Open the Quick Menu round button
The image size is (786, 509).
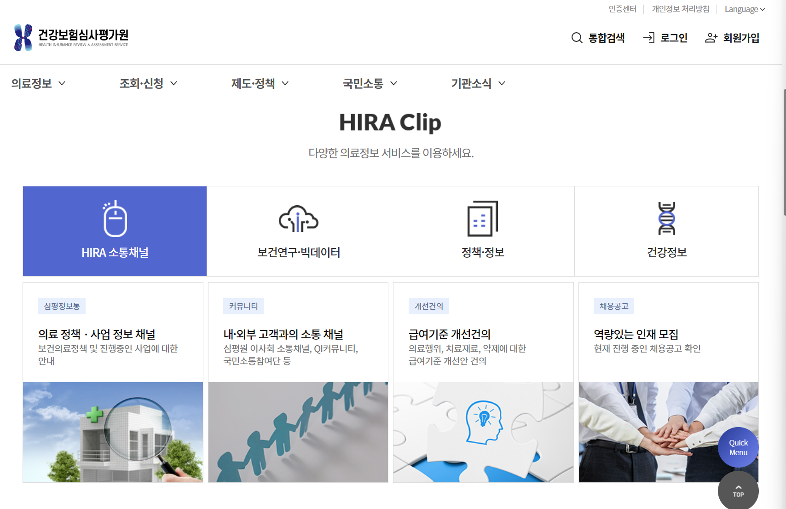[738, 447]
